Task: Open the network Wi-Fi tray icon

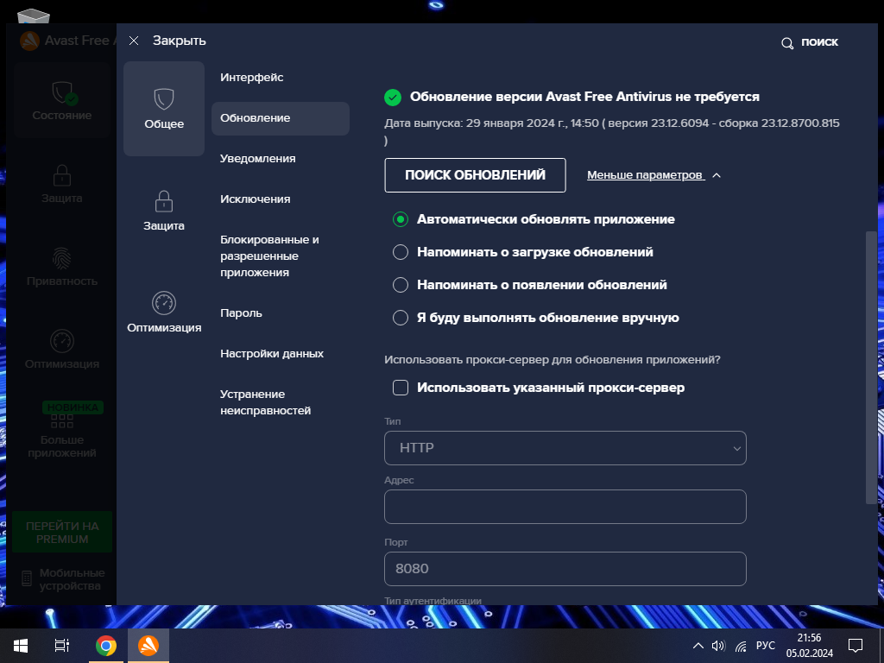Action: point(741,646)
